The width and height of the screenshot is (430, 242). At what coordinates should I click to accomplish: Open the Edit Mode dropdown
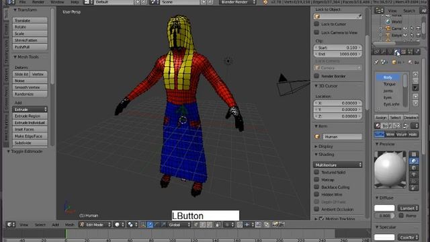pos(95,225)
